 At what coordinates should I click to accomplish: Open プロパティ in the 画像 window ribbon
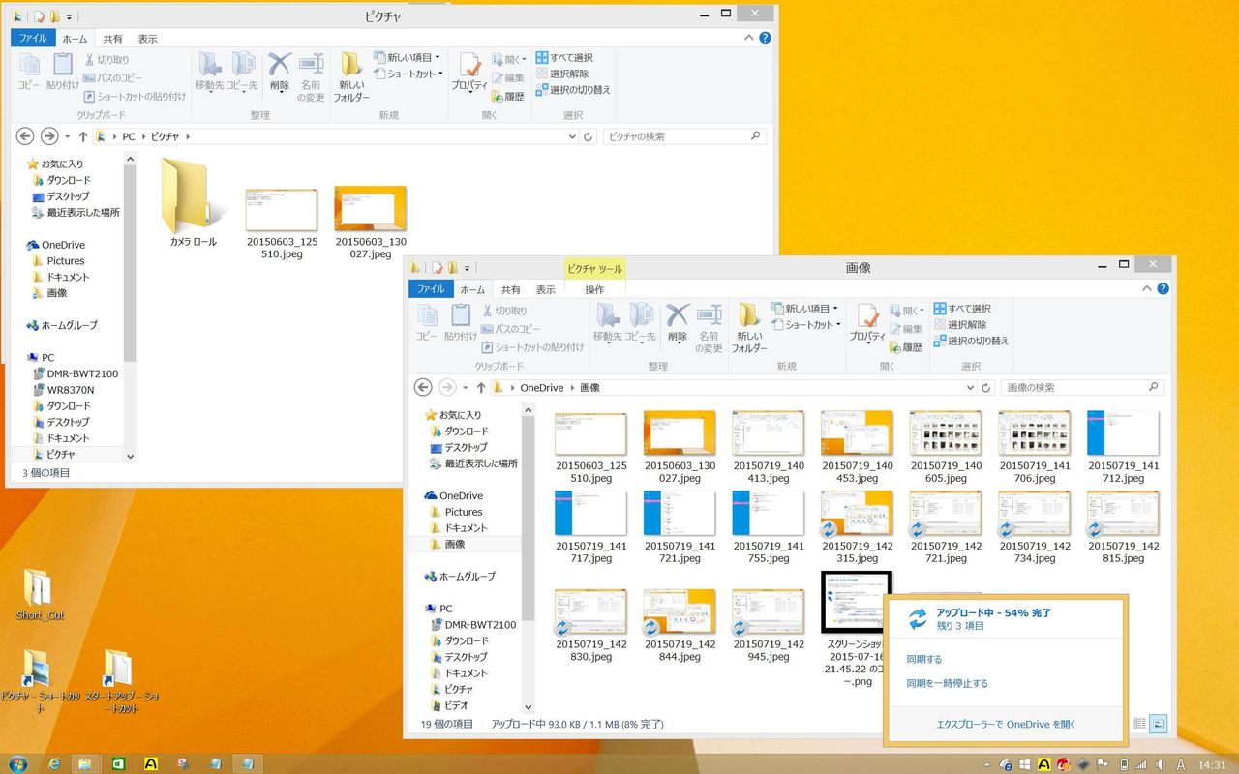click(867, 324)
